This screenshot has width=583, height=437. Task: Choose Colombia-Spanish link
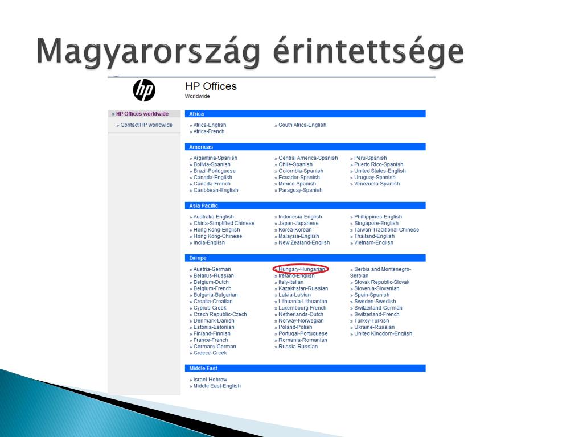point(301,171)
